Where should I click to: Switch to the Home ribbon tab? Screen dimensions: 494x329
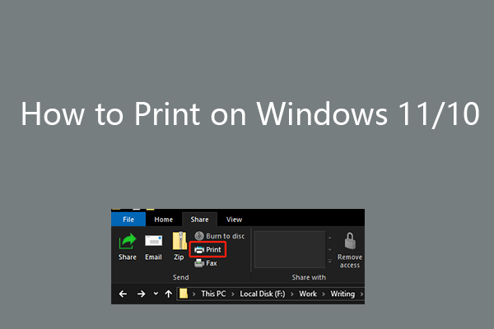(163, 219)
